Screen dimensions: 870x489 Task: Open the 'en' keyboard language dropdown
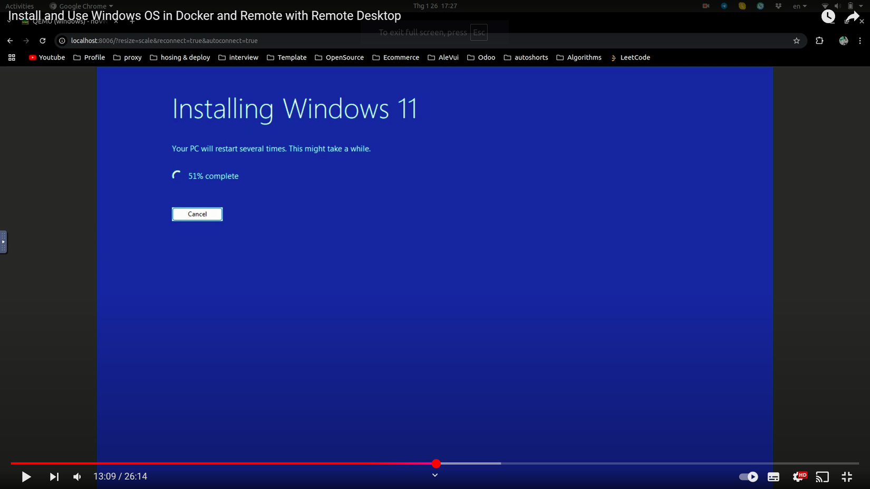(x=799, y=6)
